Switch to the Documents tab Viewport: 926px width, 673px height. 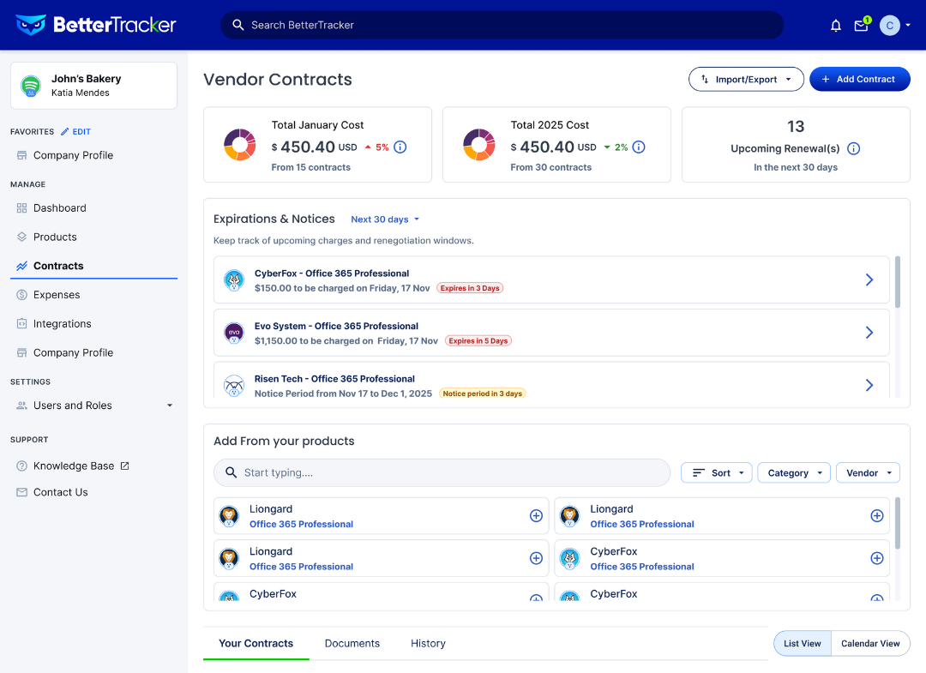tap(352, 644)
